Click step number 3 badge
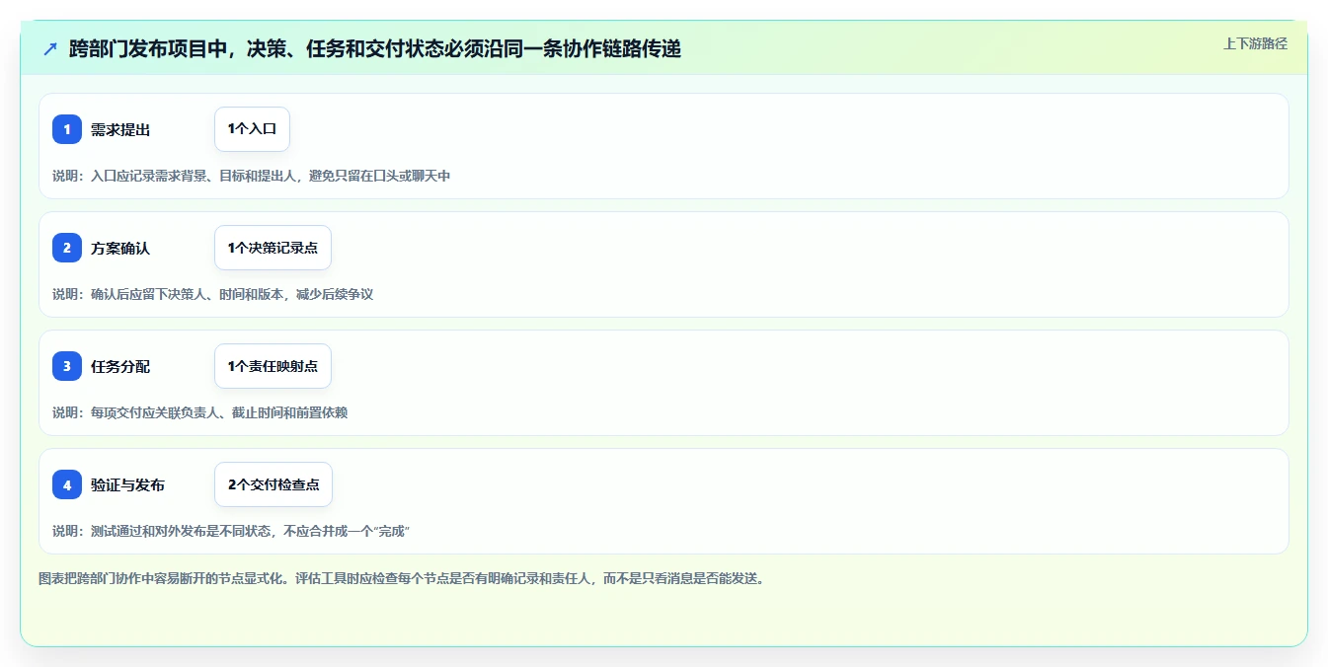 pyautogui.click(x=67, y=366)
